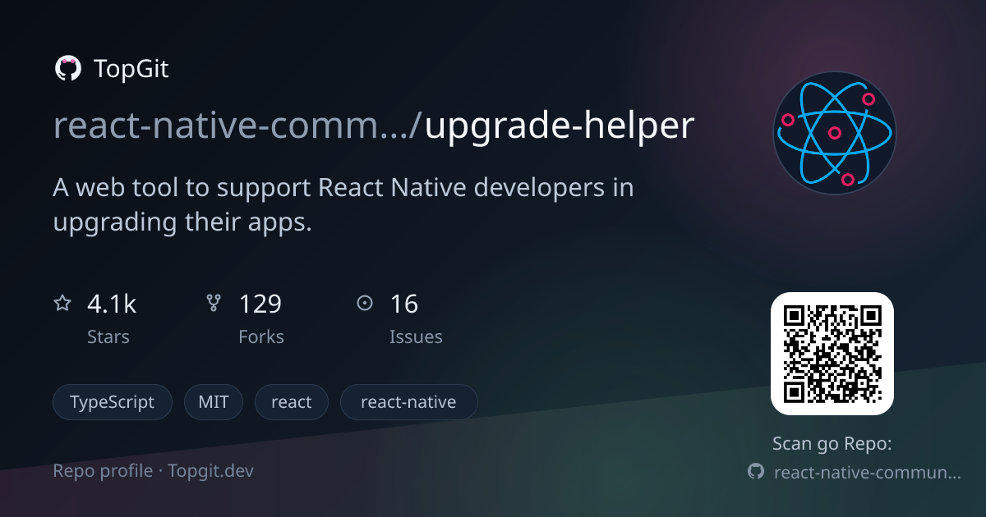Click the React atom avatar image
The image size is (986, 517).
(835, 132)
